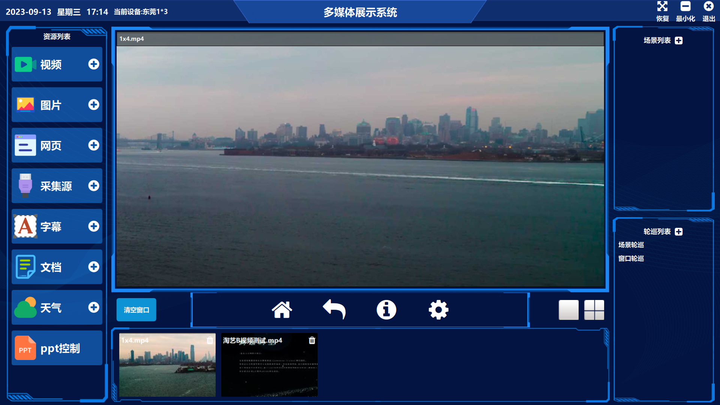Expand the 视频 resource plus button
This screenshot has height=405, width=720.
(94, 64)
